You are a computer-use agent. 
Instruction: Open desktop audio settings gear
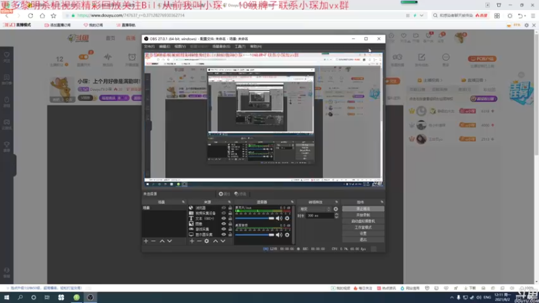pos(287,234)
